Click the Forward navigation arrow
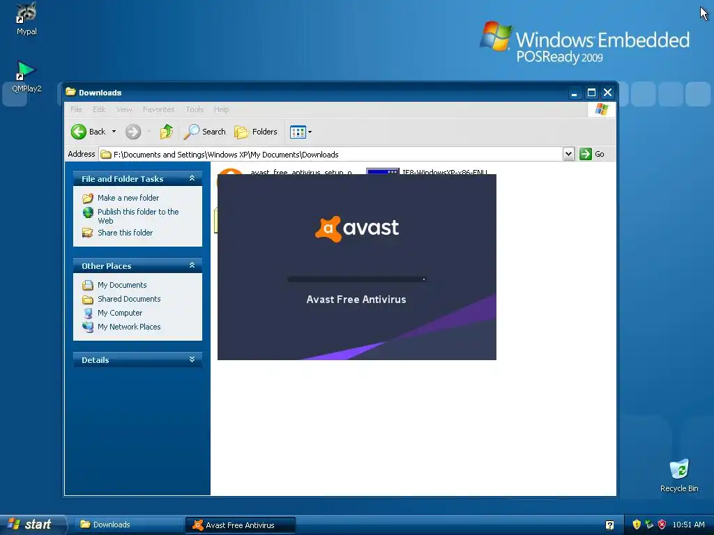 pyautogui.click(x=133, y=132)
